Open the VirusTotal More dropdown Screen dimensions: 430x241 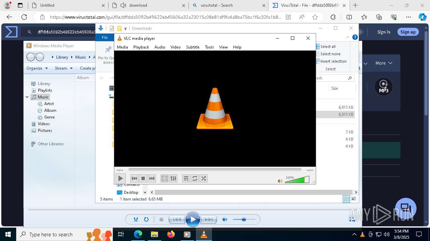coord(384,63)
